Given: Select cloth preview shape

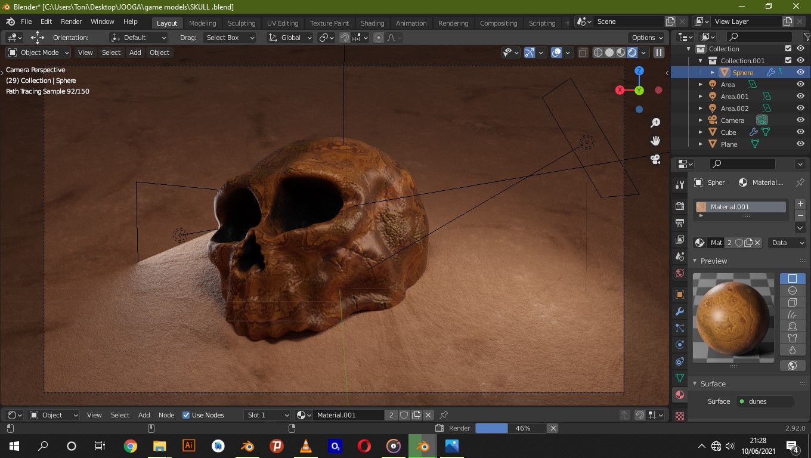Looking at the screenshot, I should point(793,338).
